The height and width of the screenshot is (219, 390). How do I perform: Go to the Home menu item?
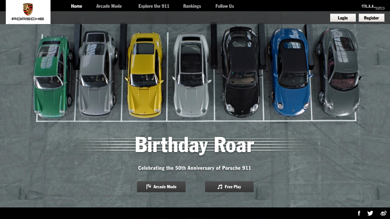[x=76, y=6]
